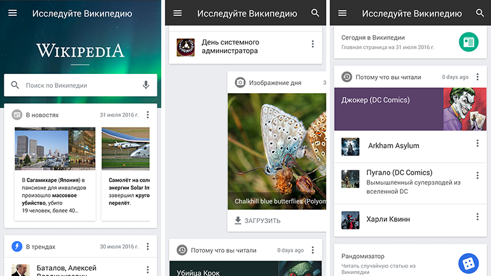Screen dimensions: 491x276
Task: Open the Рандомизатор card title
Action: tap(363, 256)
